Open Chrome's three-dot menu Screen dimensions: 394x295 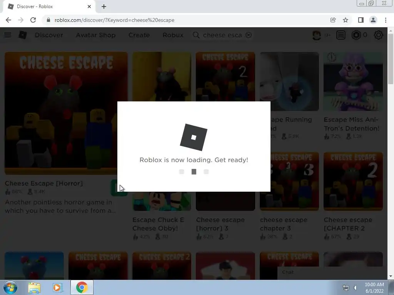(386, 20)
